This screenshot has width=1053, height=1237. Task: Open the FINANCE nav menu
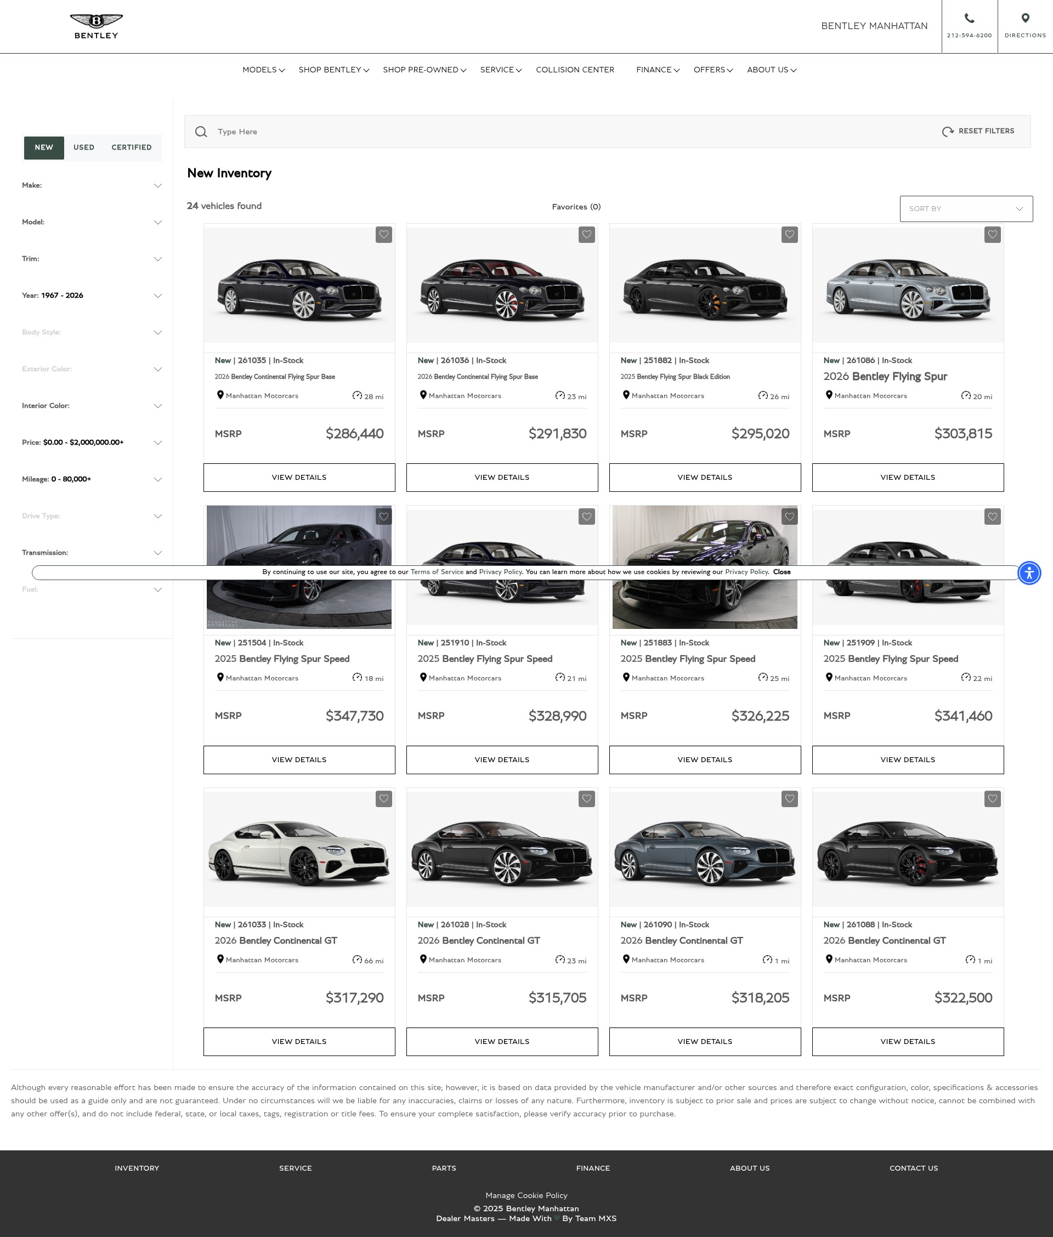click(x=658, y=70)
